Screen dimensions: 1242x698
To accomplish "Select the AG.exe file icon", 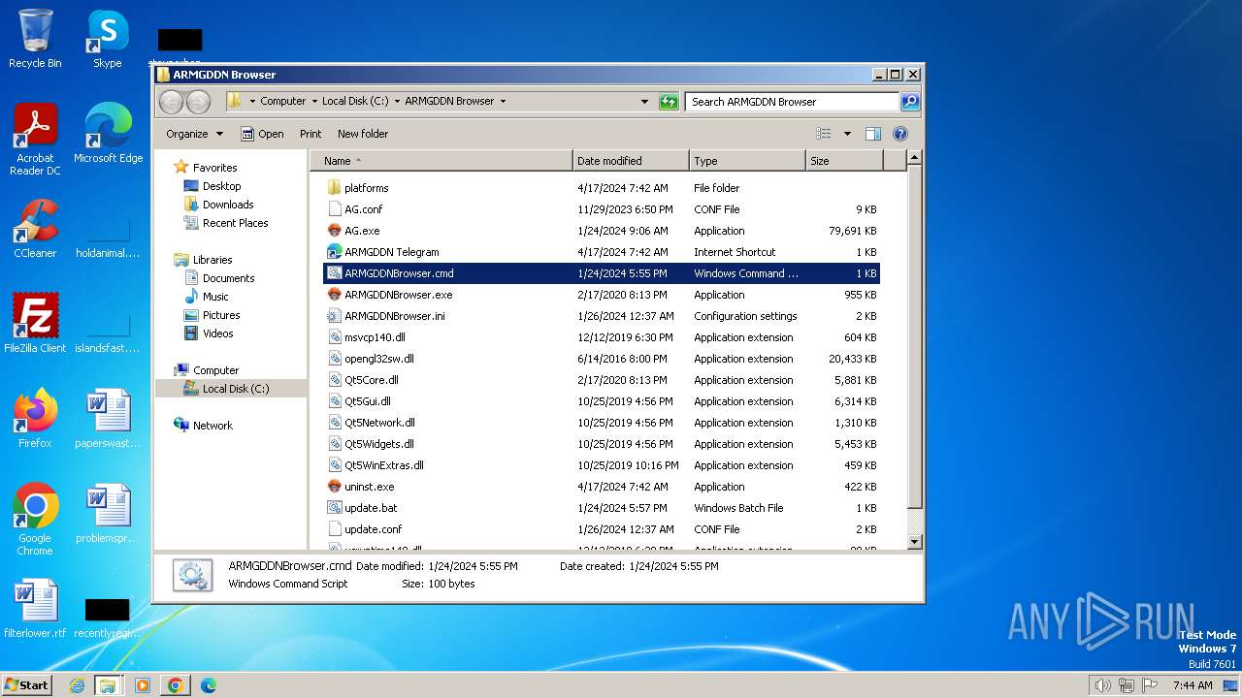I will tap(335, 231).
